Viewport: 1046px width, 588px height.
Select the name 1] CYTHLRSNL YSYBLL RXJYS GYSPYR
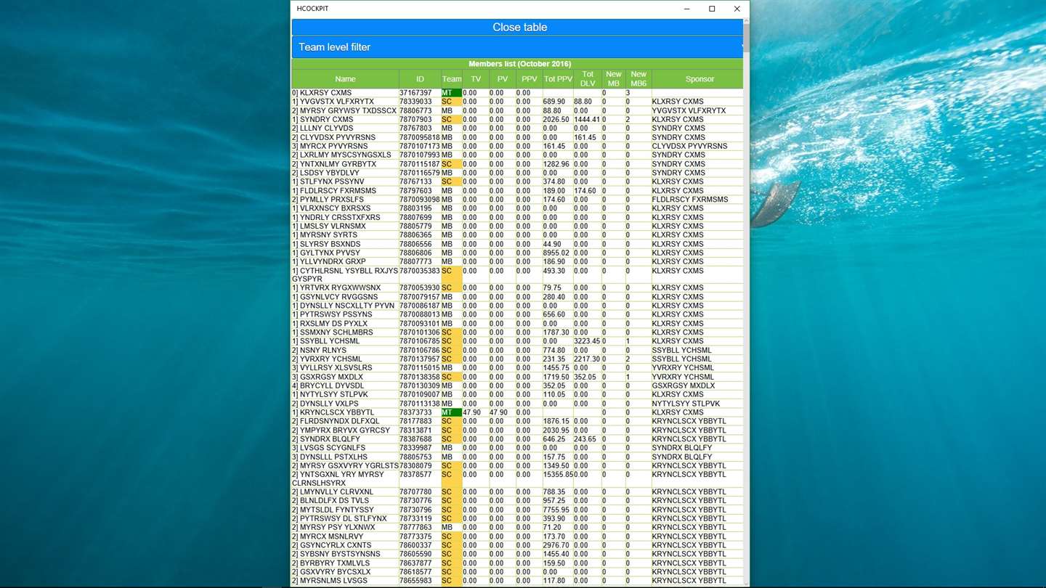tap(345, 274)
